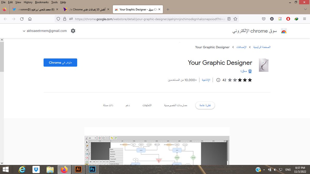310x174 pixels.
Task: Select the ممارسات الخصوصية privacy tab
Action: tap(175, 105)
